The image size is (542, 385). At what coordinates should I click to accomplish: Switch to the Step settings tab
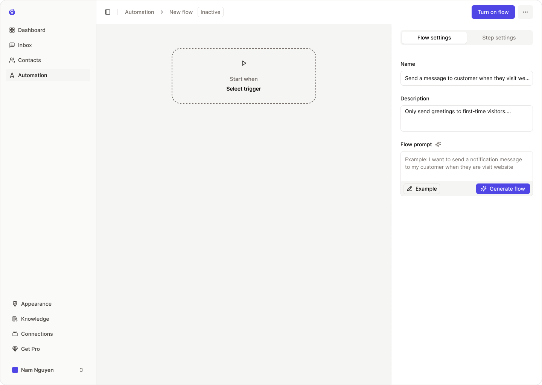pos(499,38)
